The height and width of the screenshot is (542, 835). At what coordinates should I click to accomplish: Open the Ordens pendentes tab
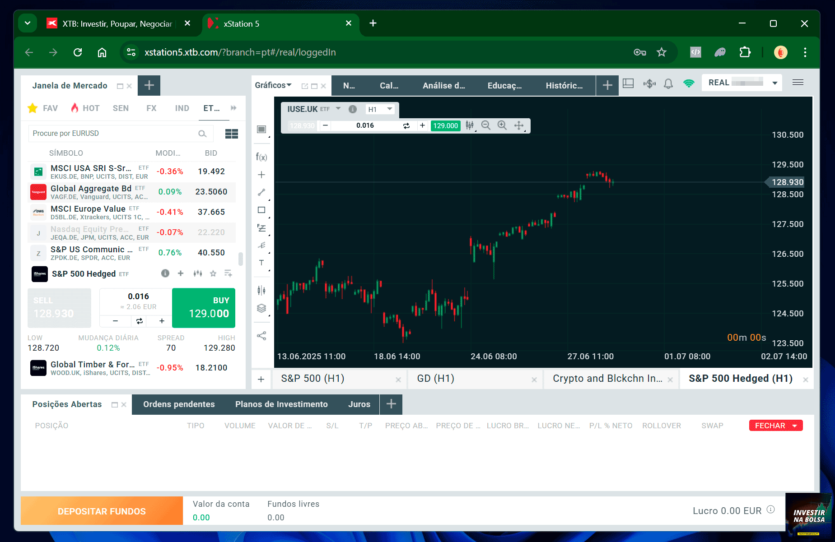tap(179, 404)
